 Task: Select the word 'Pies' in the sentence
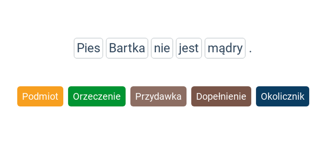click(88, 48)
